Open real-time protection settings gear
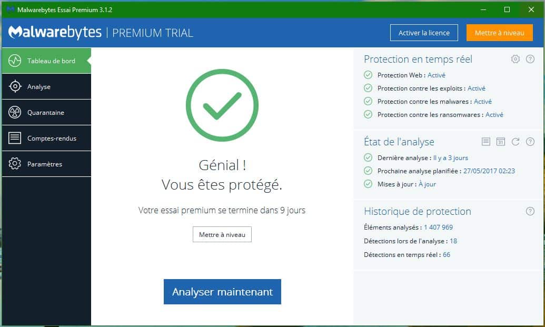This screenshot has width=545, height=327. (516, 59)
